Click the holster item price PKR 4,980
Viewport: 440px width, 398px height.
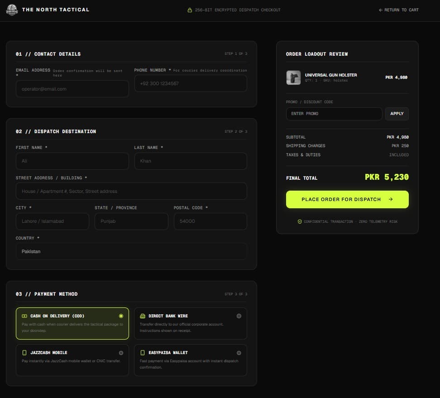(x=396, y=77)
